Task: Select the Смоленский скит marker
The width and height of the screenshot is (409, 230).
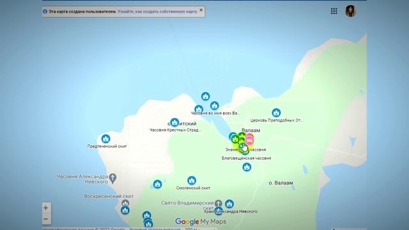Action: [x=192, y=180]
